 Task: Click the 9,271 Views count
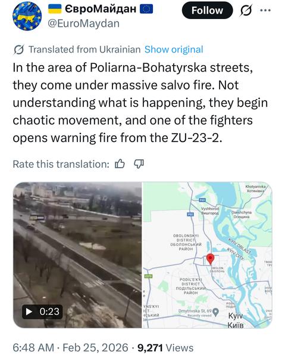(x=165, y=348)
